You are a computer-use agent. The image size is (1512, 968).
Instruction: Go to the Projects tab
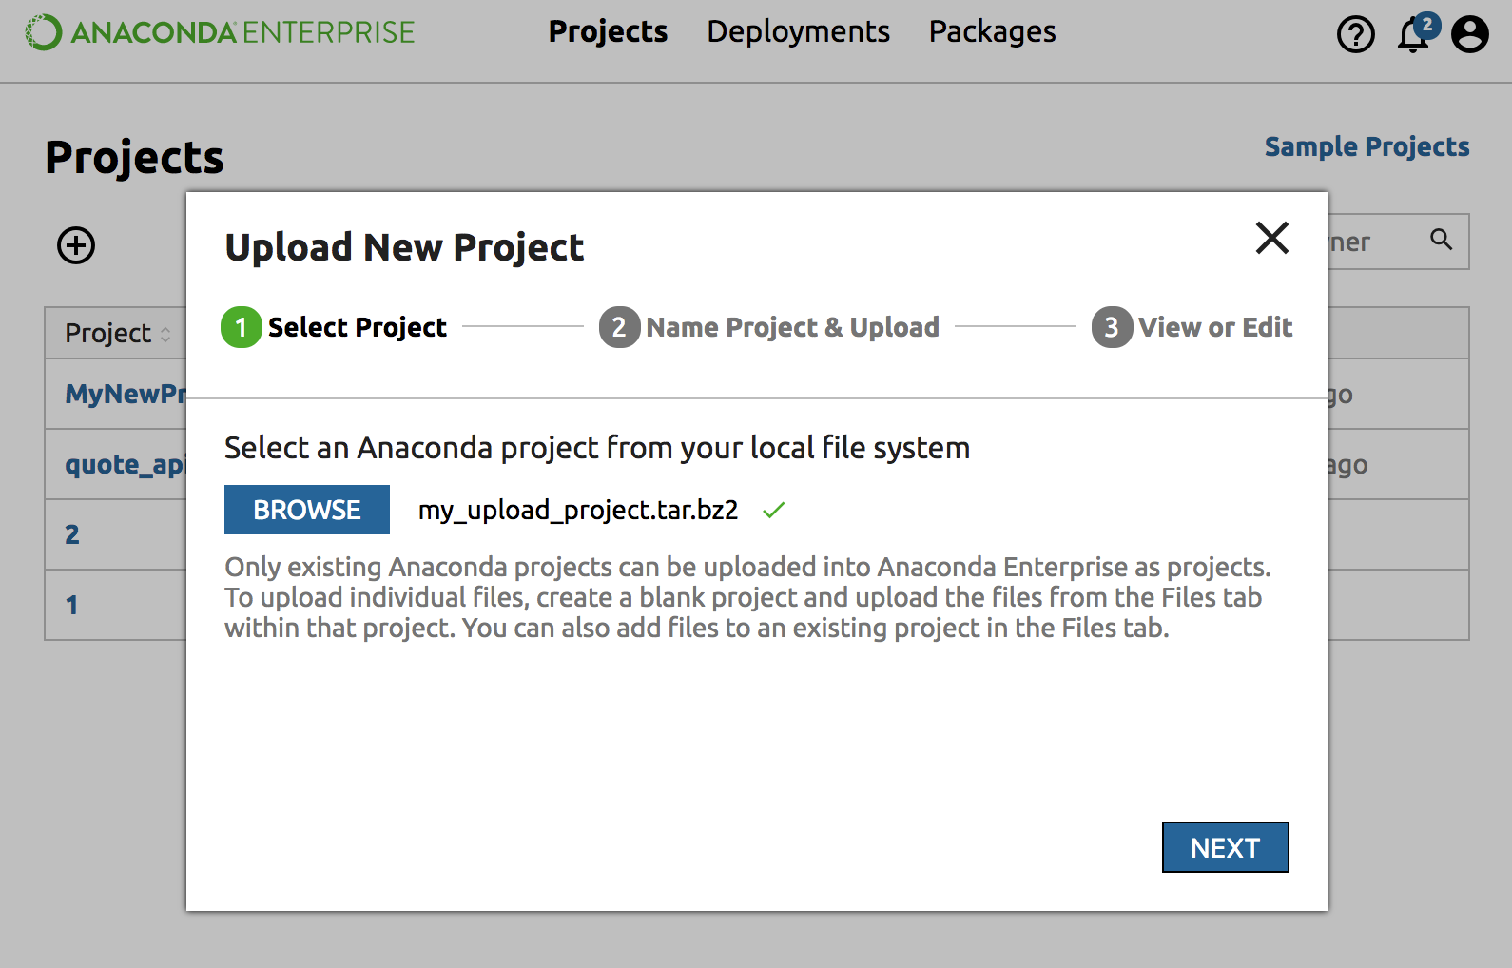(608, 31)
